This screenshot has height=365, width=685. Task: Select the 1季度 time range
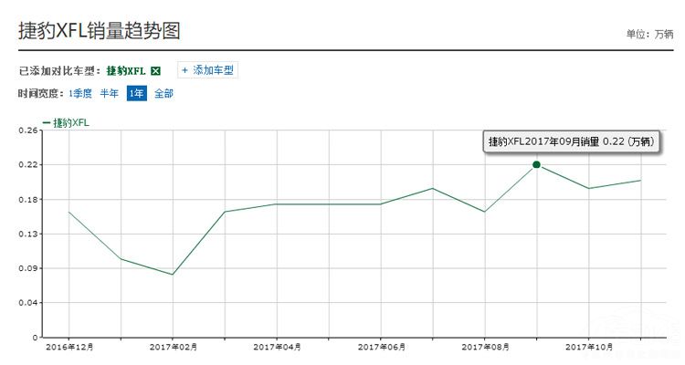pos(80,93)
